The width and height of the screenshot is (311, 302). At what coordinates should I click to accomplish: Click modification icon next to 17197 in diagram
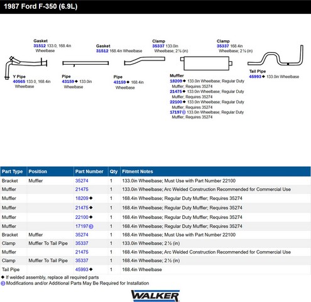[x=184, y=113]
